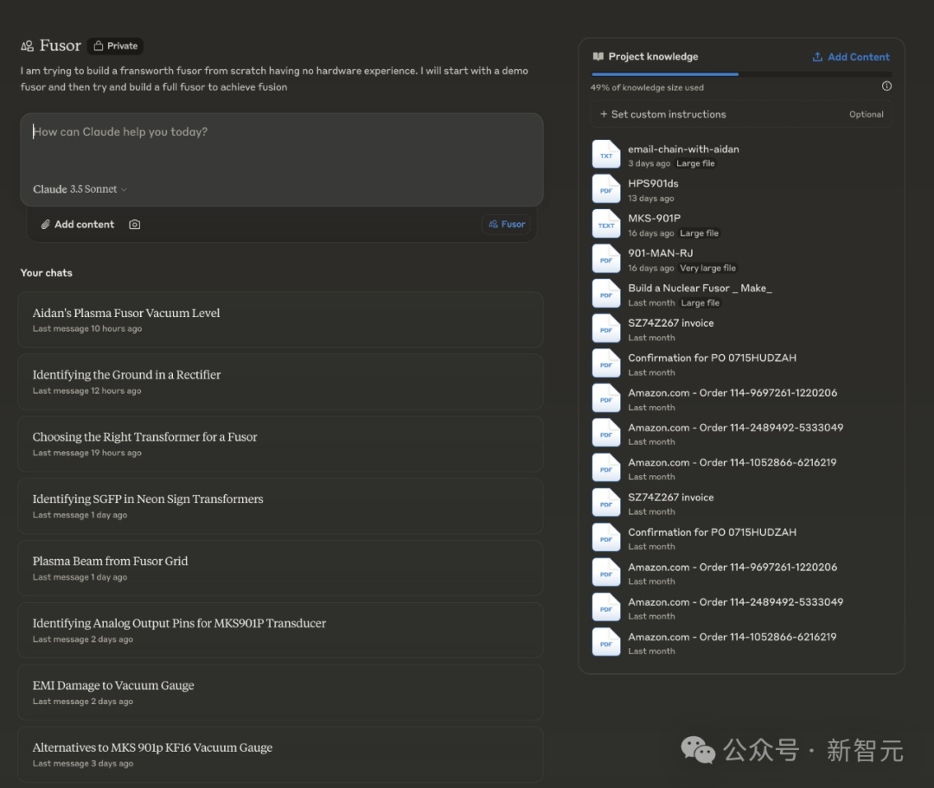Click the paperclip Add content button

77,225
